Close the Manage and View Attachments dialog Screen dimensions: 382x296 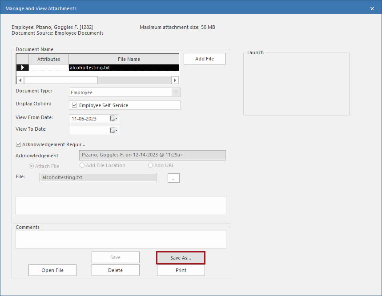pos(372,8)
